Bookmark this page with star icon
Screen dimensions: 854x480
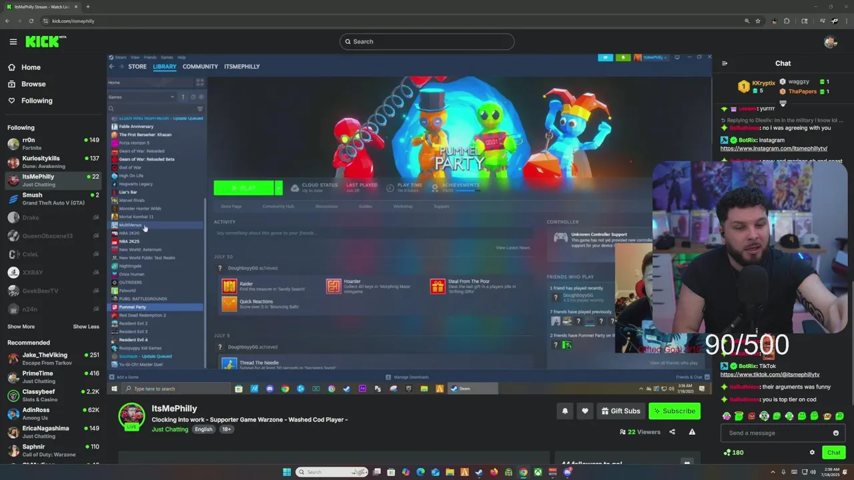[758, 21]
